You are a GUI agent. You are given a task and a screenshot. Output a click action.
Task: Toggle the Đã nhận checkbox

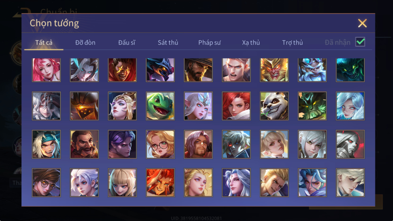tap(360, 42)
